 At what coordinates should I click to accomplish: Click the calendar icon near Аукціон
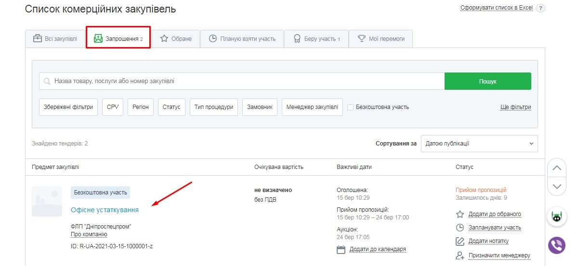[341, 249]
